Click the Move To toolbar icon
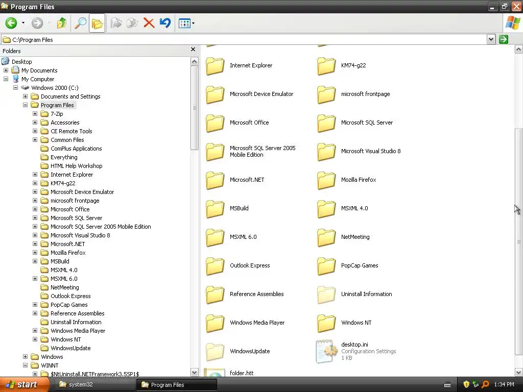The height and width of the screenshot is (392, 523). (x=116, y=23)
